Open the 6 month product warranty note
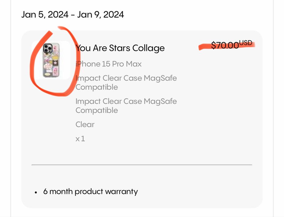This screenshot has width=284, height=217. (x=90, y=192)
